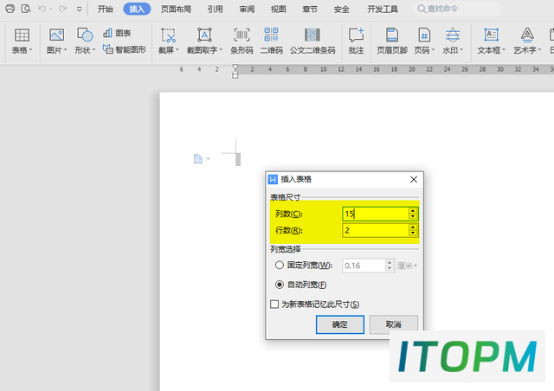The height and width of the screenshot is (391, 554).
Task: Open the 安全 tab
Action: pyautogui.click(x=341, y=10)
